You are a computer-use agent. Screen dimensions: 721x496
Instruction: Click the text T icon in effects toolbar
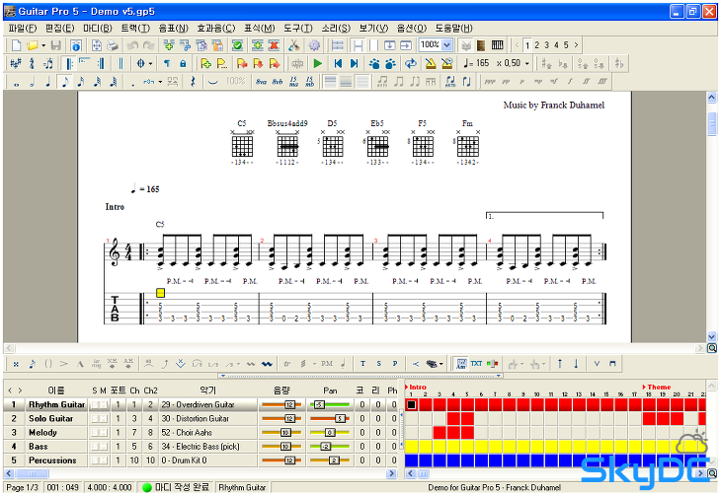[x=362, y=364]
